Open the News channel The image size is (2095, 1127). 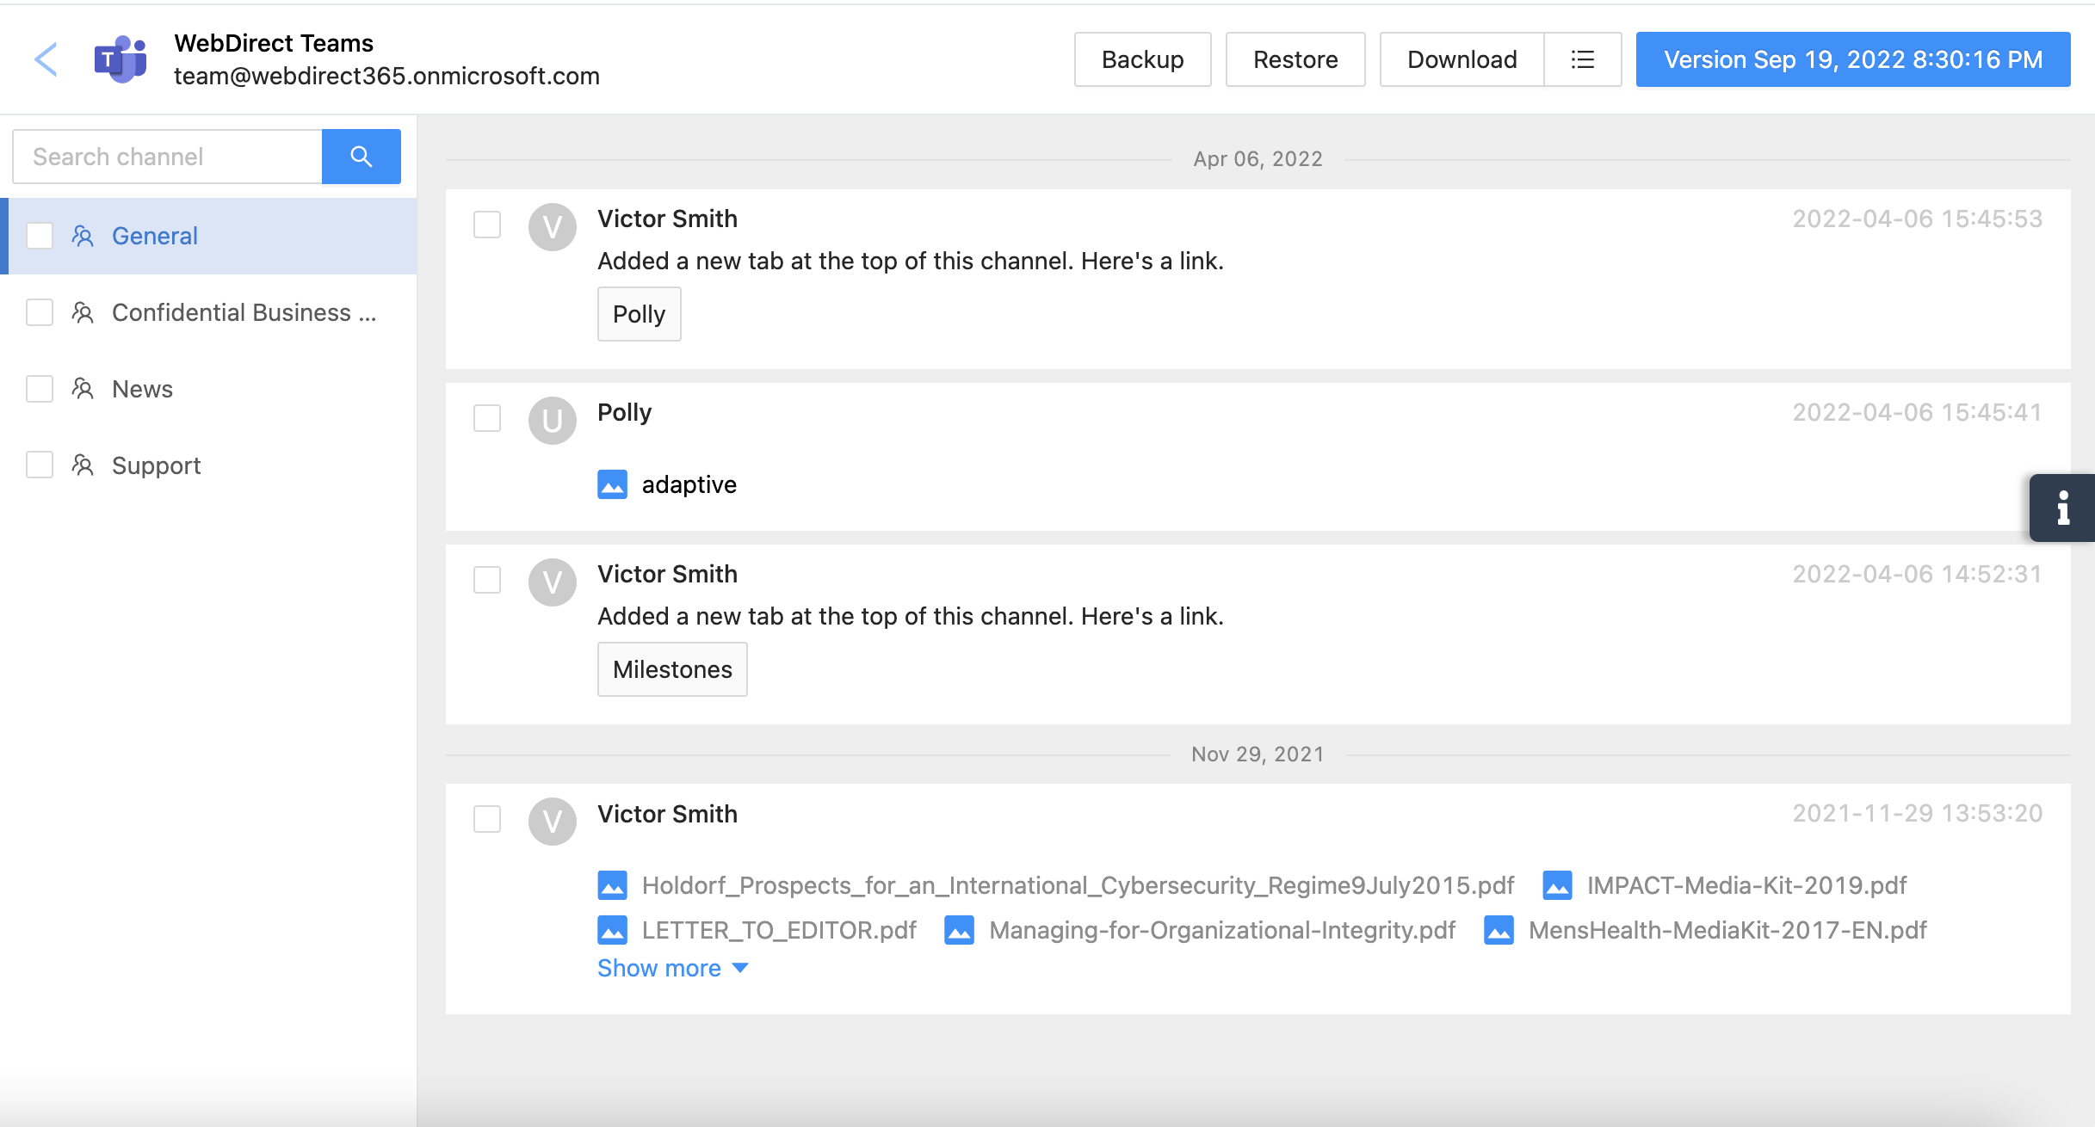[142, 389]
